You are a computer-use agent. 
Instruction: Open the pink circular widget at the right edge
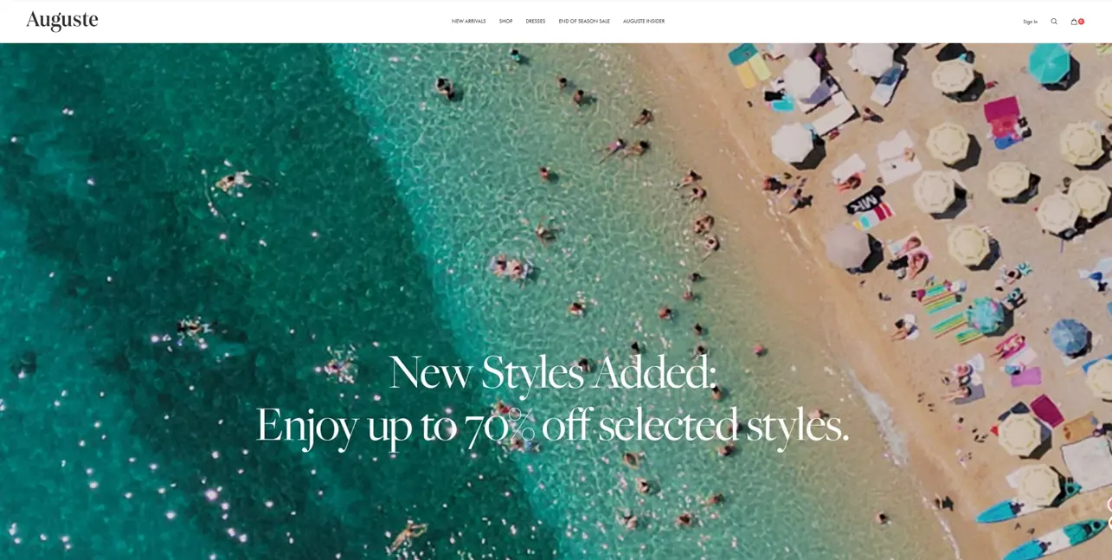(1109, 504)
